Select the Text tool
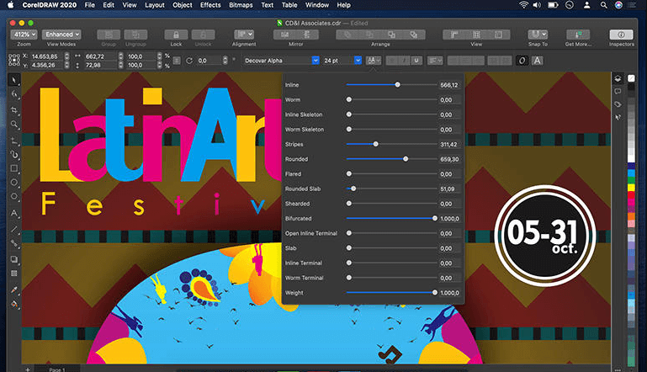The image size is (647, 372). coord(14,213)
